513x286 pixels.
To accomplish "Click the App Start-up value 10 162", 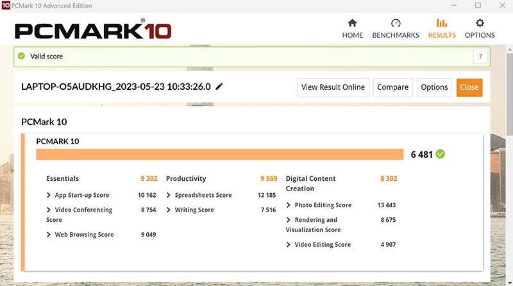I will (147, 195).
